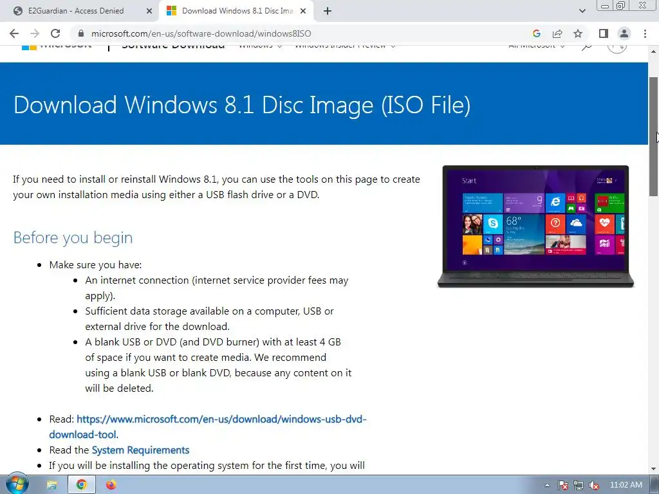
Task: Click the 'Before you begin' heading
Action: click(x=73, y=238)
